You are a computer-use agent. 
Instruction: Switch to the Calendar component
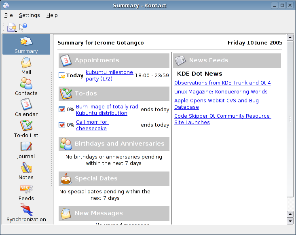coord(26,108)
